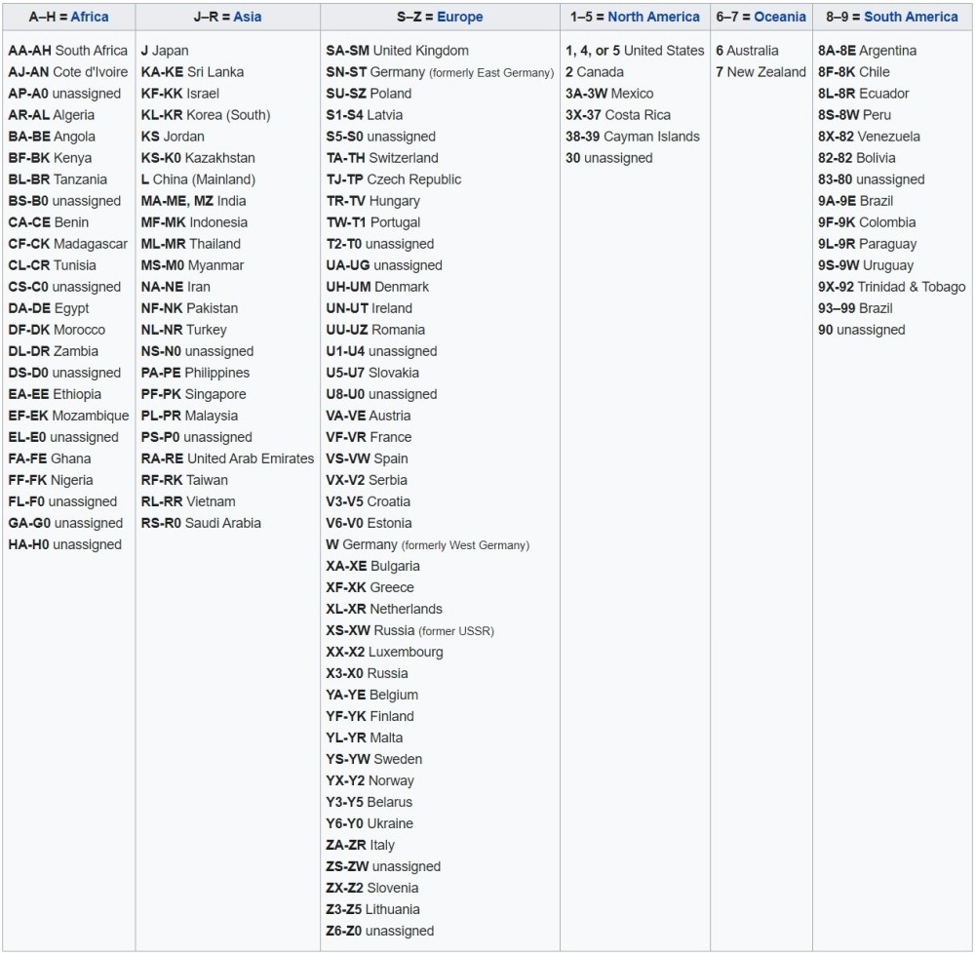Select the 8A-8E Argentina entry

coord(867,51)
